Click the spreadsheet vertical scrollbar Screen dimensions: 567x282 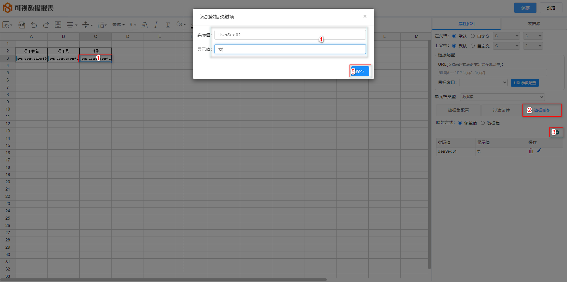pyautogui.click(x=429, y=154)
